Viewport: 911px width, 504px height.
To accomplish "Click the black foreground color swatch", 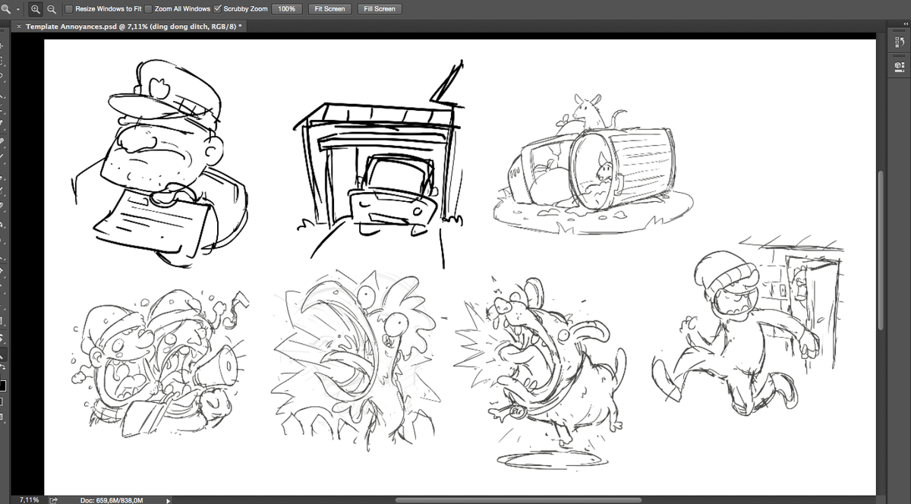I will pyautogui.click(x=4, y=384).
